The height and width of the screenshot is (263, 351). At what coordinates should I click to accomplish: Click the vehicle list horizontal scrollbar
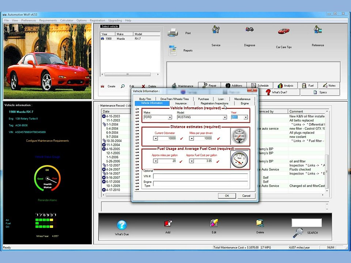(130, 75)
